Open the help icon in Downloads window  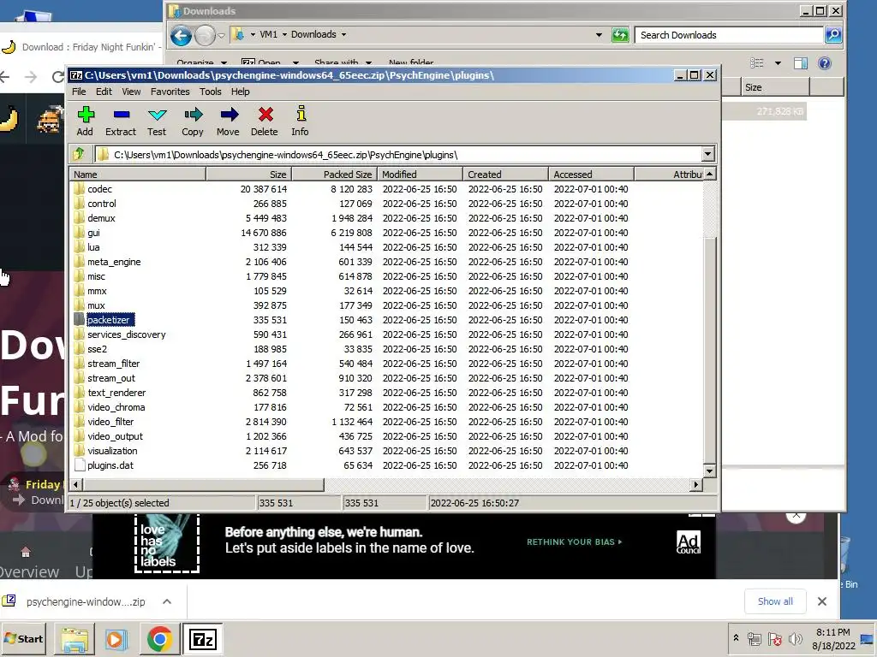tap(825, 63)
